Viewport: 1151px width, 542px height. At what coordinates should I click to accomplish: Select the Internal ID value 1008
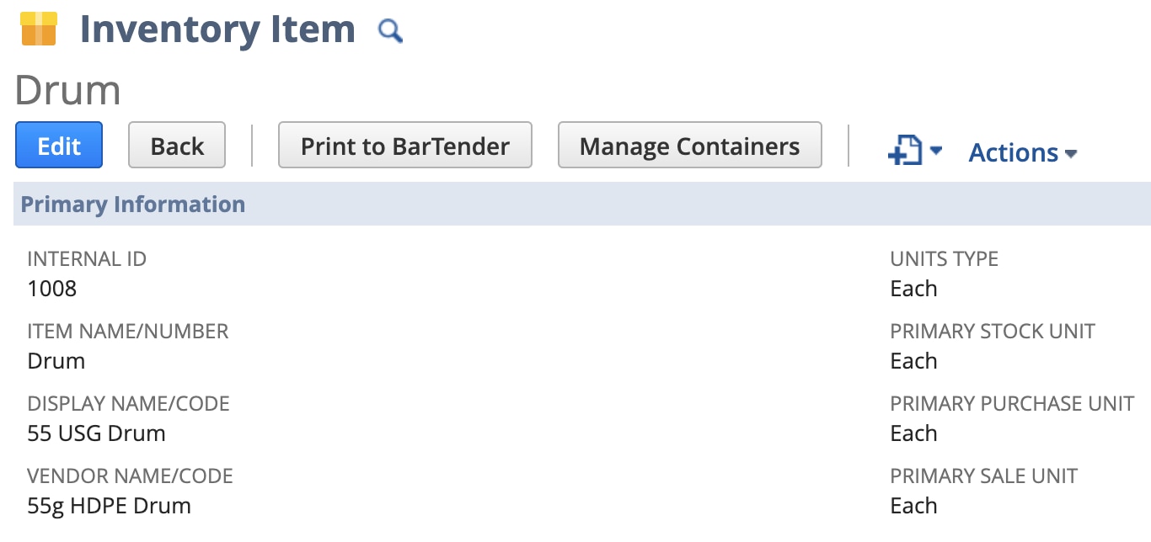pyautogui.click(x=52, y=289)
